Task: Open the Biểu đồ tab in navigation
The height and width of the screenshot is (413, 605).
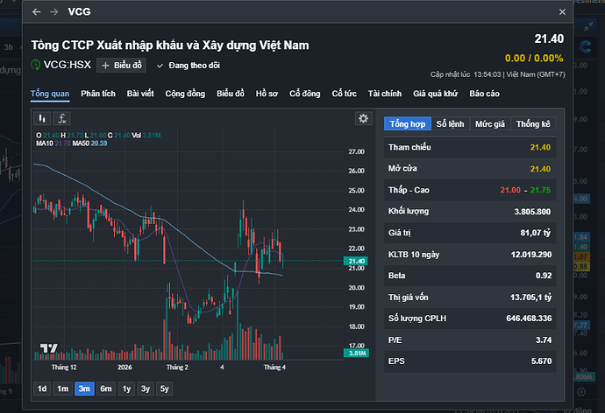Action: 231,94
